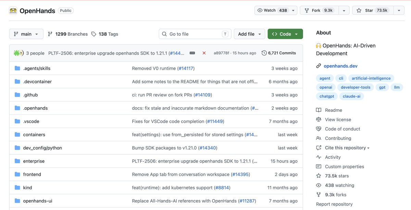Click the folder icon beside containers
Screen dimensions: 411x210
coord(17,135)
